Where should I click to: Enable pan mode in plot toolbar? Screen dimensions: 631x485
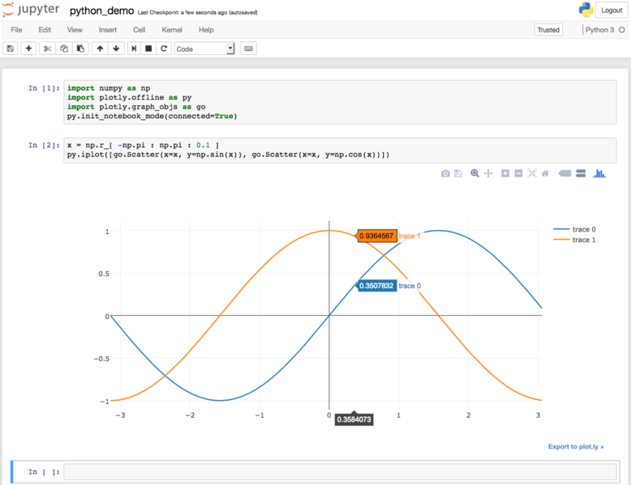tap(488, 173)
